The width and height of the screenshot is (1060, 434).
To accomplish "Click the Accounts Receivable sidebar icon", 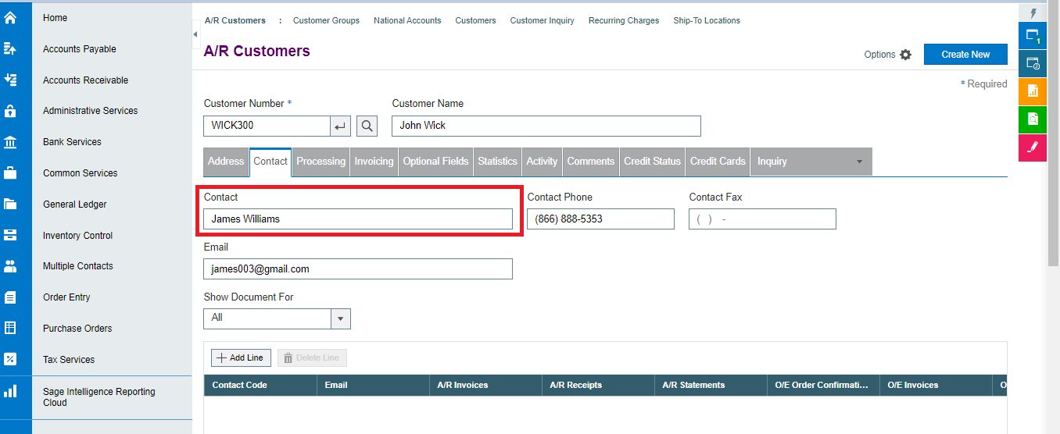I will [x=10, y=80].
